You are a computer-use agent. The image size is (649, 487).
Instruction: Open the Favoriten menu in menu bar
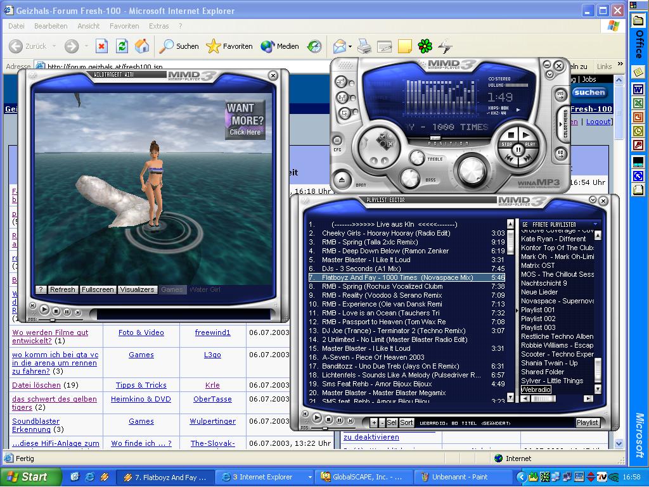tap(124, 26)
